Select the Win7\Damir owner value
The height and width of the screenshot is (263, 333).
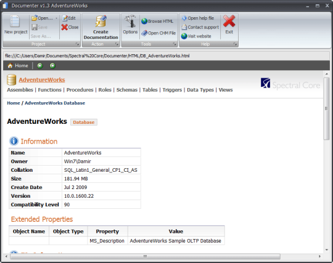tap(77, 161)
